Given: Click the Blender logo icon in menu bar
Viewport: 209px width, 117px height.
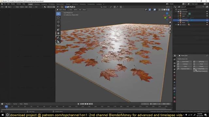Looking at the screenshot, I should click(2, 4).
